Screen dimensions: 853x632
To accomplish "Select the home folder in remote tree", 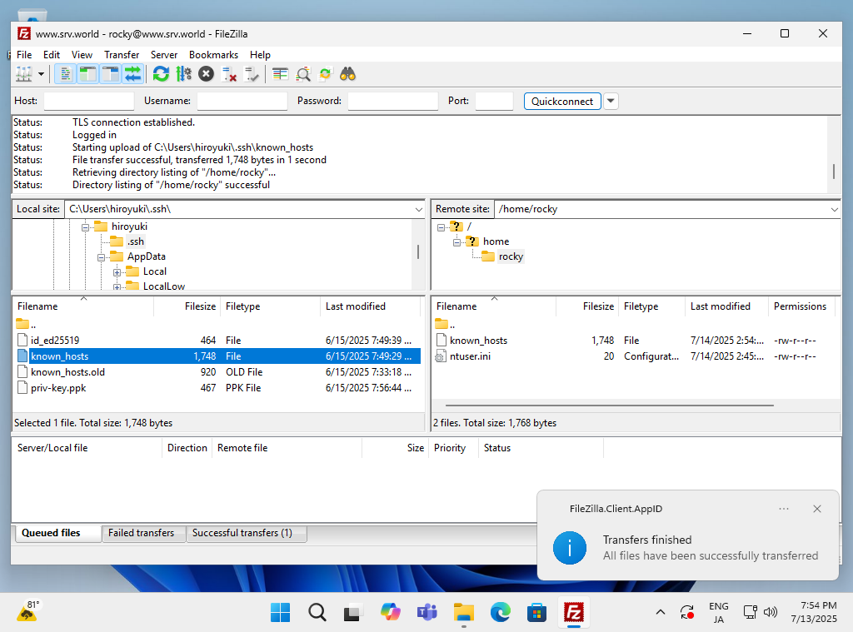I will (x=496, y=241).
